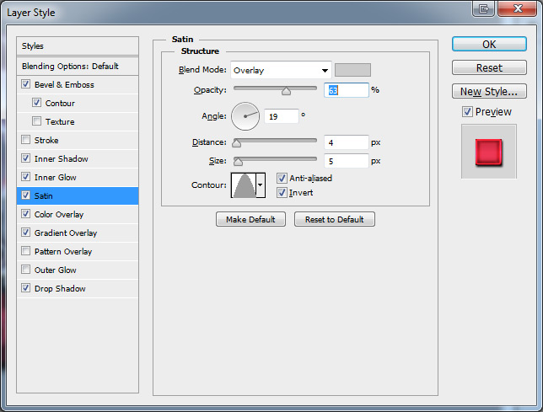Toggle the Anti-aliased checkbox

(x=282, y=178)
